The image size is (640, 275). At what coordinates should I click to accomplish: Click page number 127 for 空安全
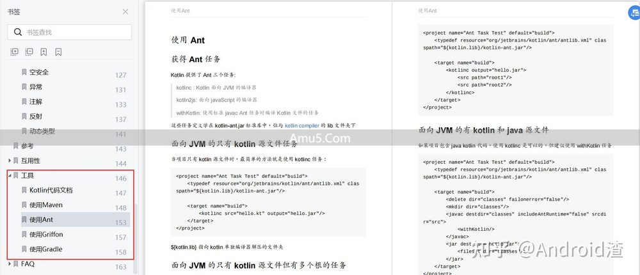coord(121,75)
